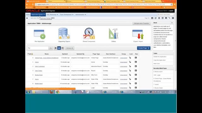202x113 pixels.
Task: Open search column selector magnifier dropdown
Action: [29, 48]
